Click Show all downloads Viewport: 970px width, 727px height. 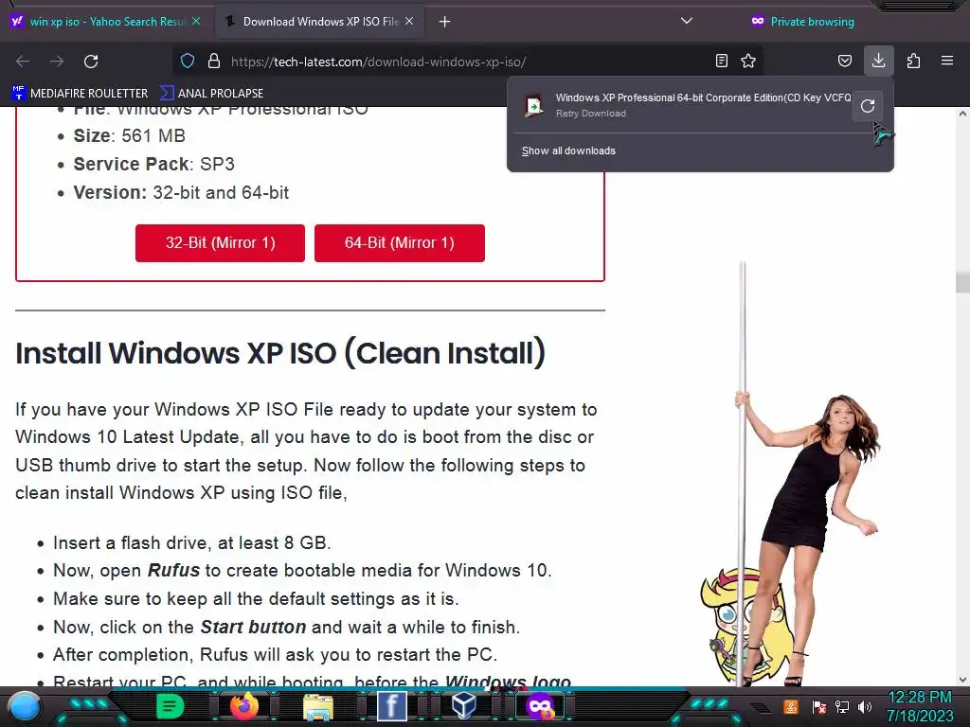click(x=568, y=151)
